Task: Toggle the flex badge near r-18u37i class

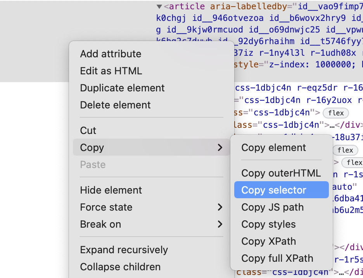Action: (345, 150)
